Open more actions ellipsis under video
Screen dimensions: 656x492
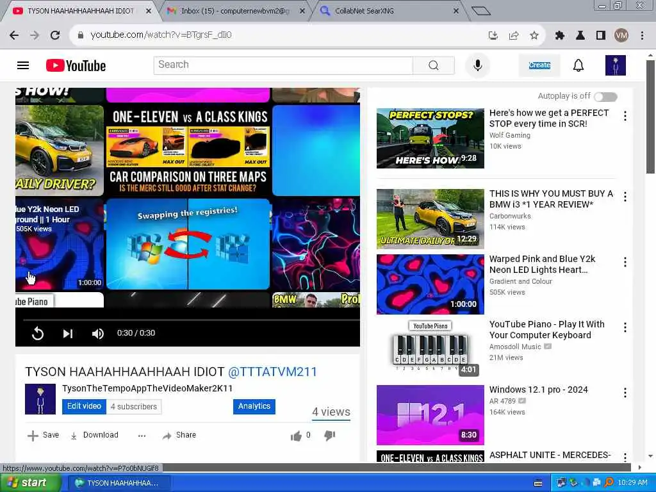click(x=142, y=436)
